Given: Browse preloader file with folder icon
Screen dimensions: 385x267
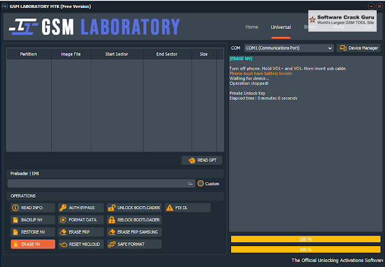Looking at the screenshot, I should tap(190, 183).
